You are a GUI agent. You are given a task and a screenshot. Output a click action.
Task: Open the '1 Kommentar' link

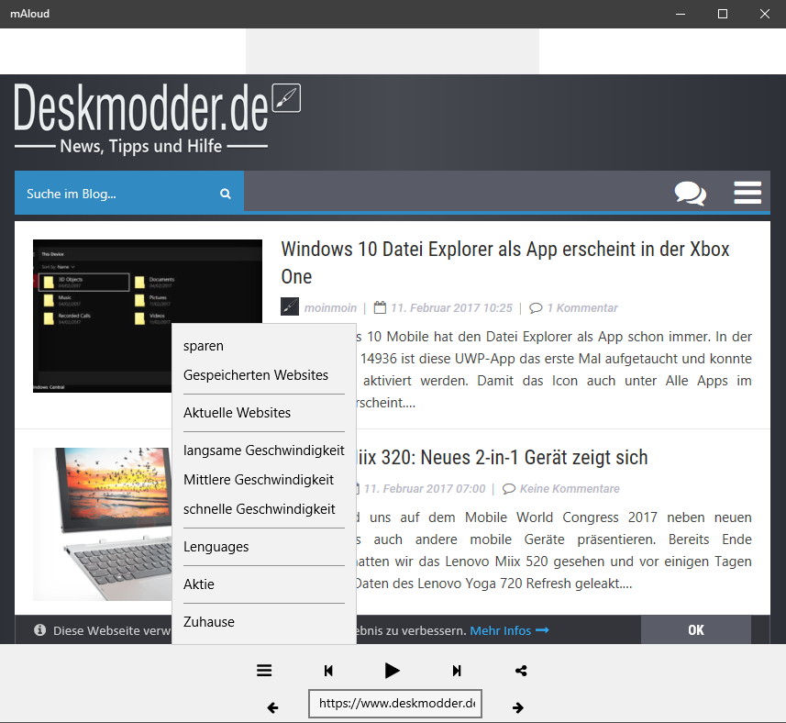(x=582, y=308)
